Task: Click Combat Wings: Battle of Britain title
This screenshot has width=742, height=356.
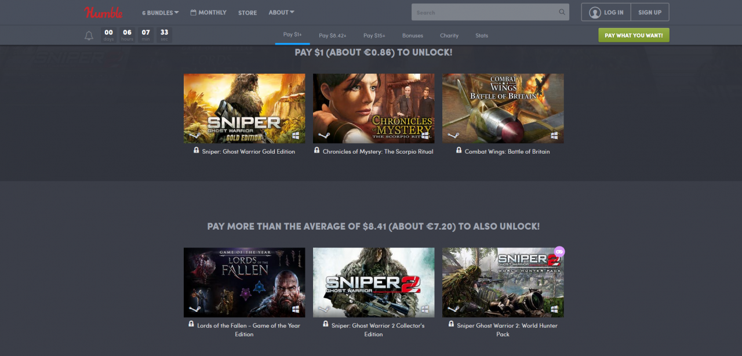Action: click(507, 151)
